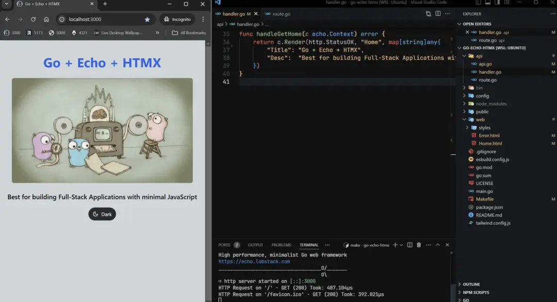The width and height of the screenshot is (557, 302).
Task: Expand the node_modules folder
Action: pos(464,104)
